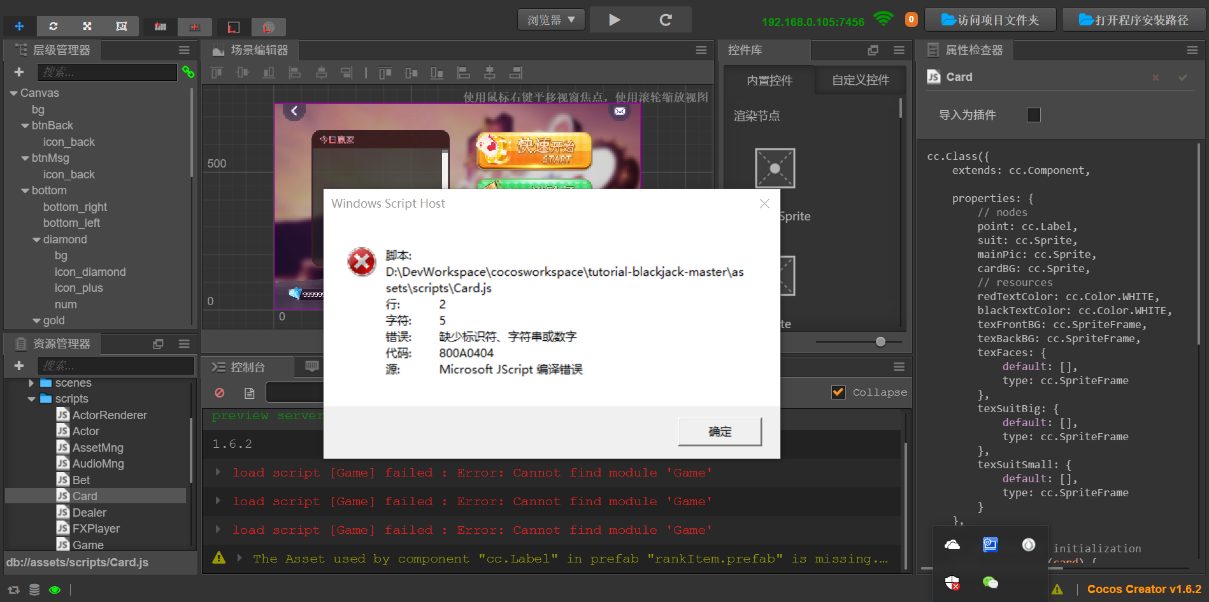Toggle the green eye icon in status bar
Screen dimensions: 1209x602
coord(55,590)
